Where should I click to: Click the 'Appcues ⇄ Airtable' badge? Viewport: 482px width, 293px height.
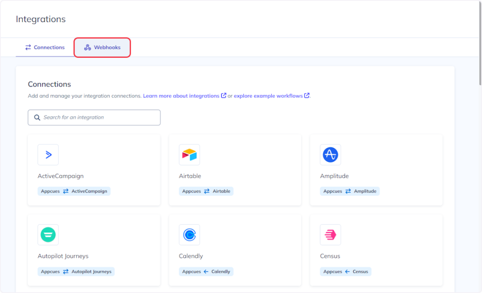[x=206, y=191]
